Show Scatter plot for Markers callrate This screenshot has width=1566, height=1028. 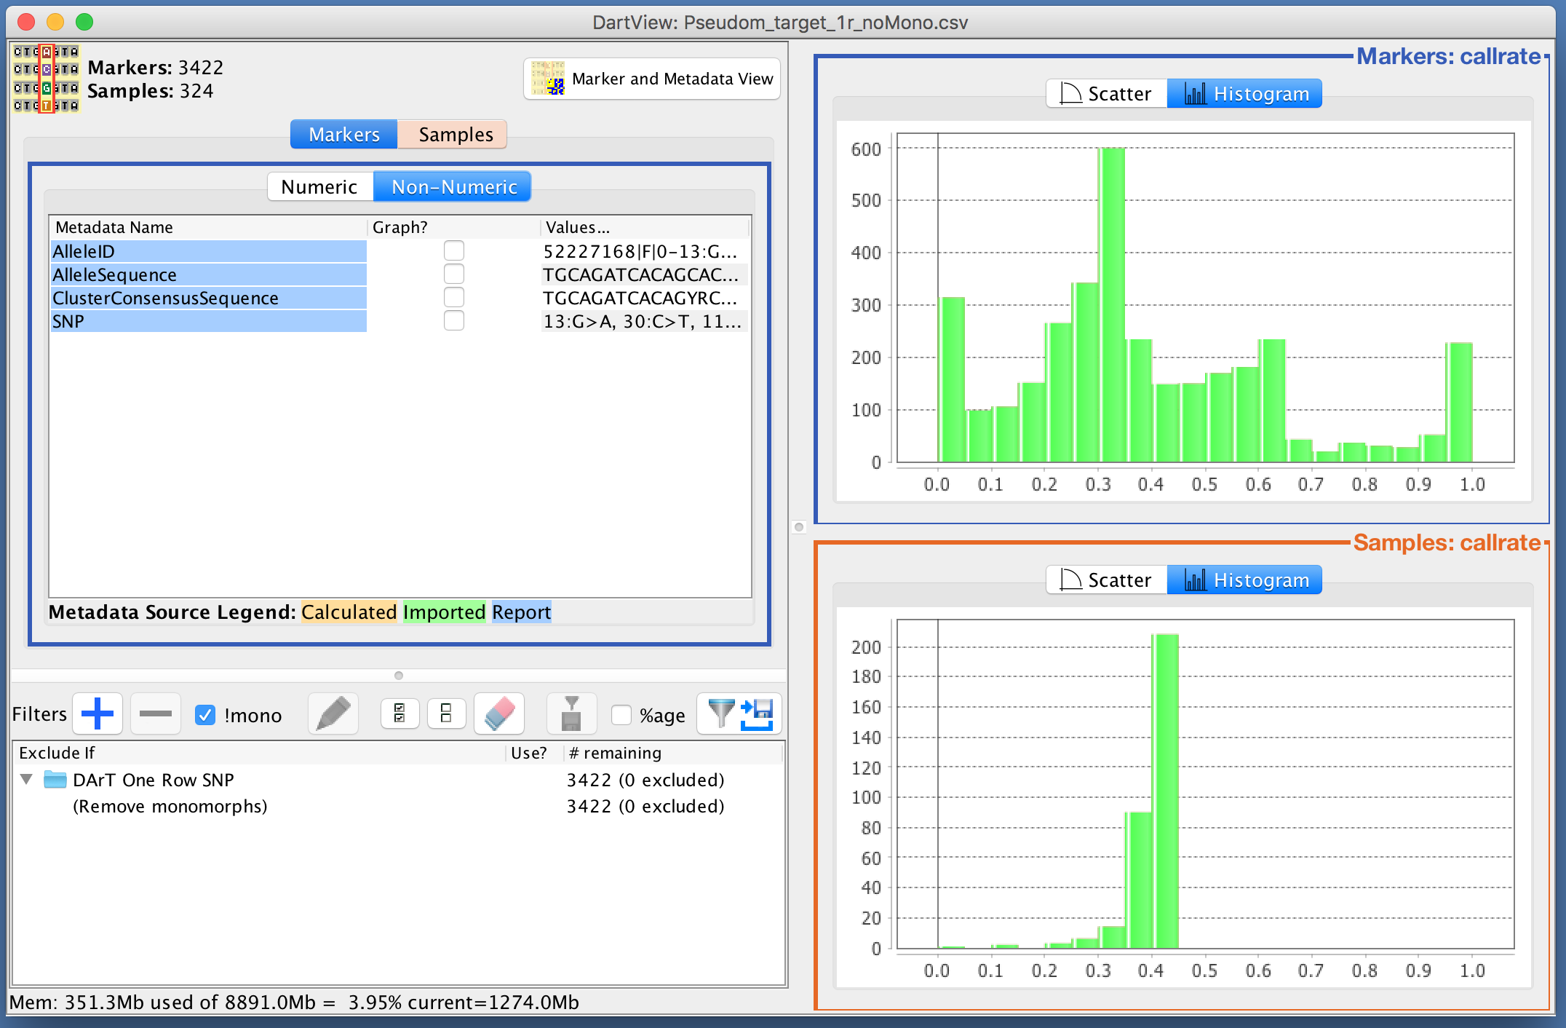(x=1107, y=94)
